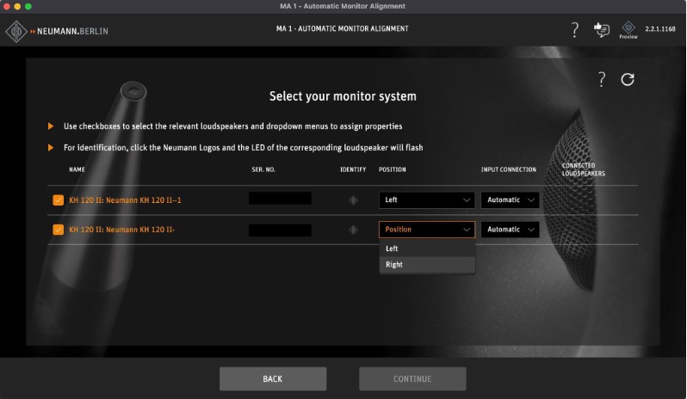The width and height of the screenshot is (687, 399).
Task: Click the IDENTIFY column header
Action: 353,169
